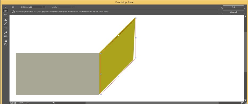Open the zoom percentage dropdown

(28, 103)
